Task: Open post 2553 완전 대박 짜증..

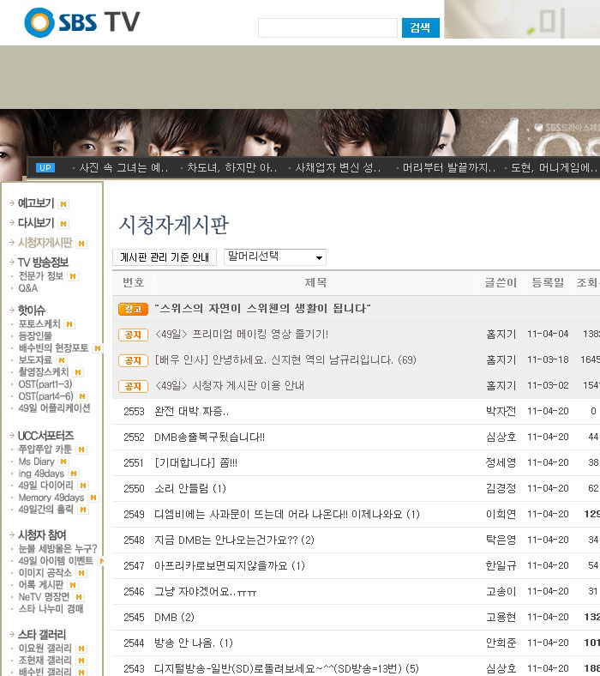Action: [x=192, y=412]
